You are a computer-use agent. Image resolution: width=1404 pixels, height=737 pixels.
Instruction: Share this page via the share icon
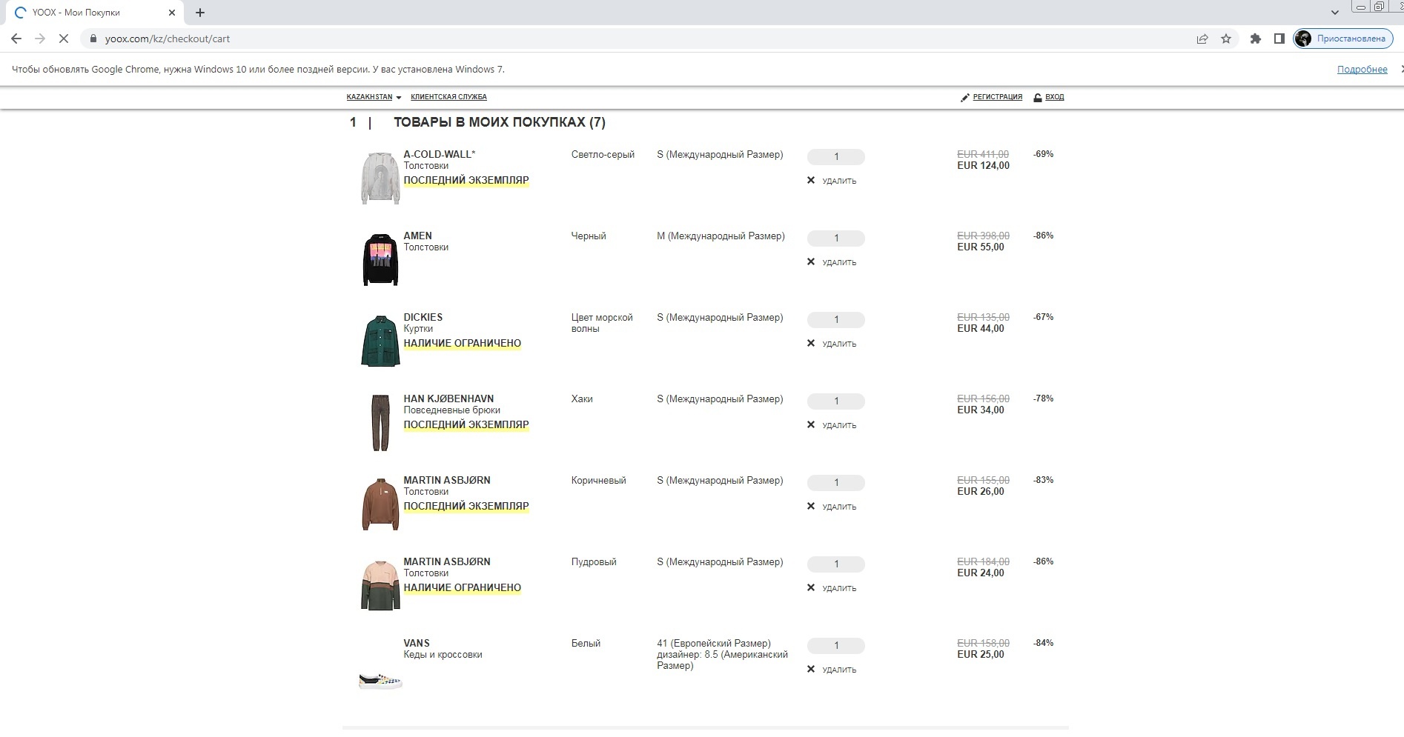(1202, 39)
